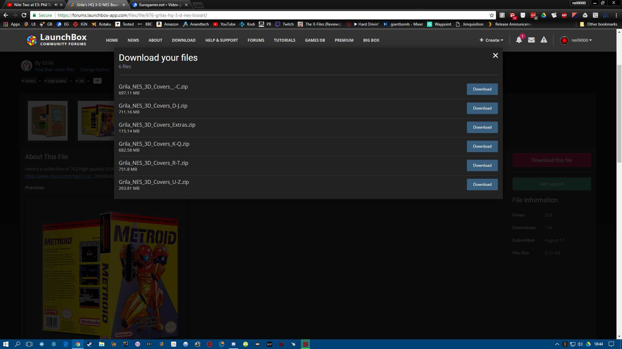Expand the Create dropdown menu
Image resolution: width=622 pixels, height=349 pixels.
[x=491, y=40]
